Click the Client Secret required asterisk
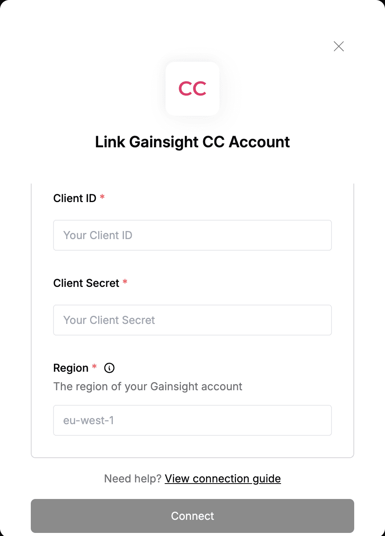 click(x=125, y=282)
